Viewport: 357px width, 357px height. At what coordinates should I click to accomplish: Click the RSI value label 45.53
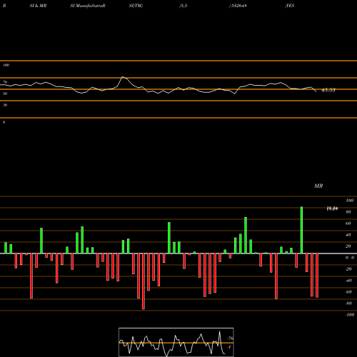point(328,90)
